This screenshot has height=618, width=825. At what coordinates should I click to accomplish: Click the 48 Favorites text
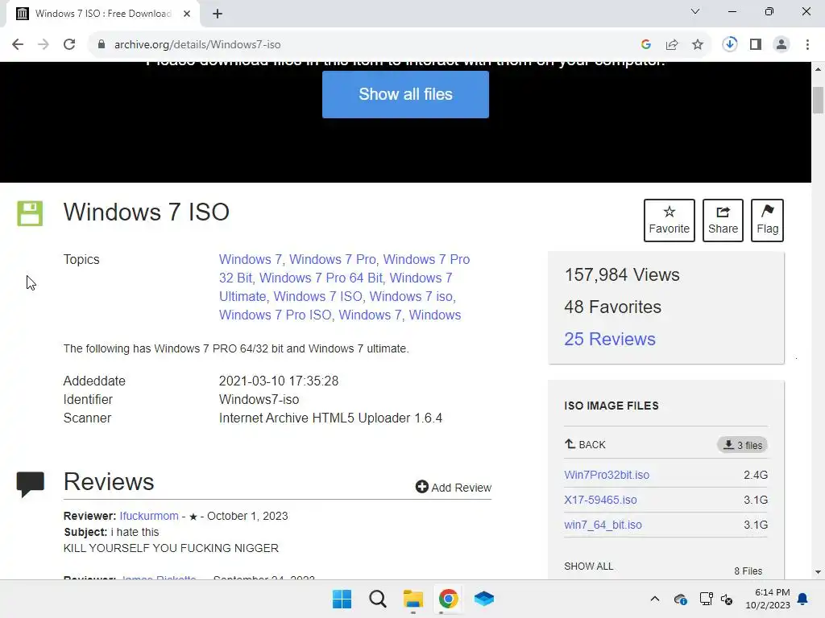click(612, 307)
